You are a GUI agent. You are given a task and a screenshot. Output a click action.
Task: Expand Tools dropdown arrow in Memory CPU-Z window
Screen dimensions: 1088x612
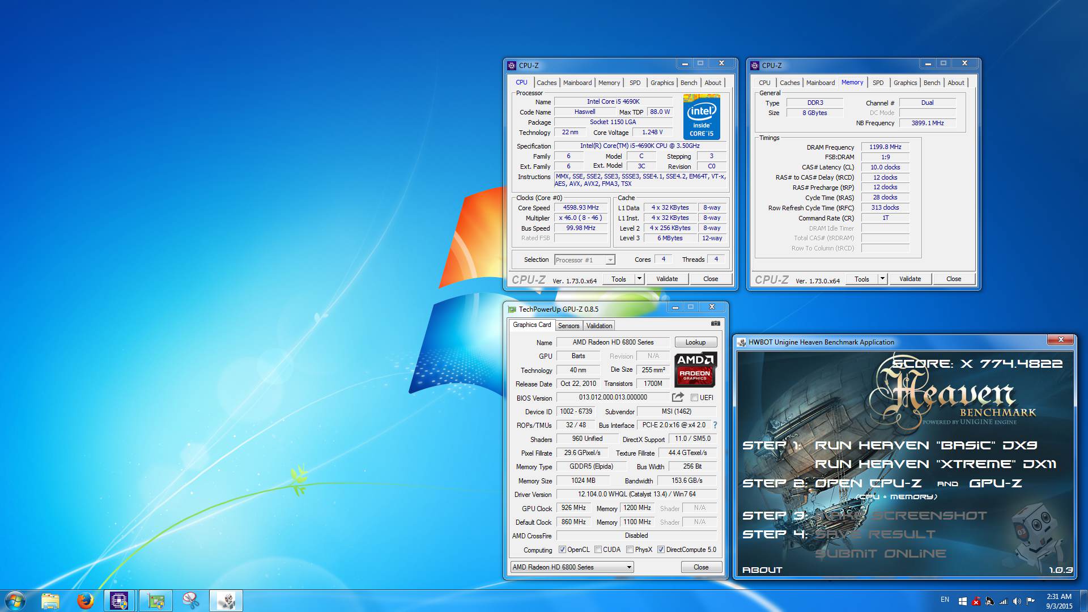pos(882,279)
